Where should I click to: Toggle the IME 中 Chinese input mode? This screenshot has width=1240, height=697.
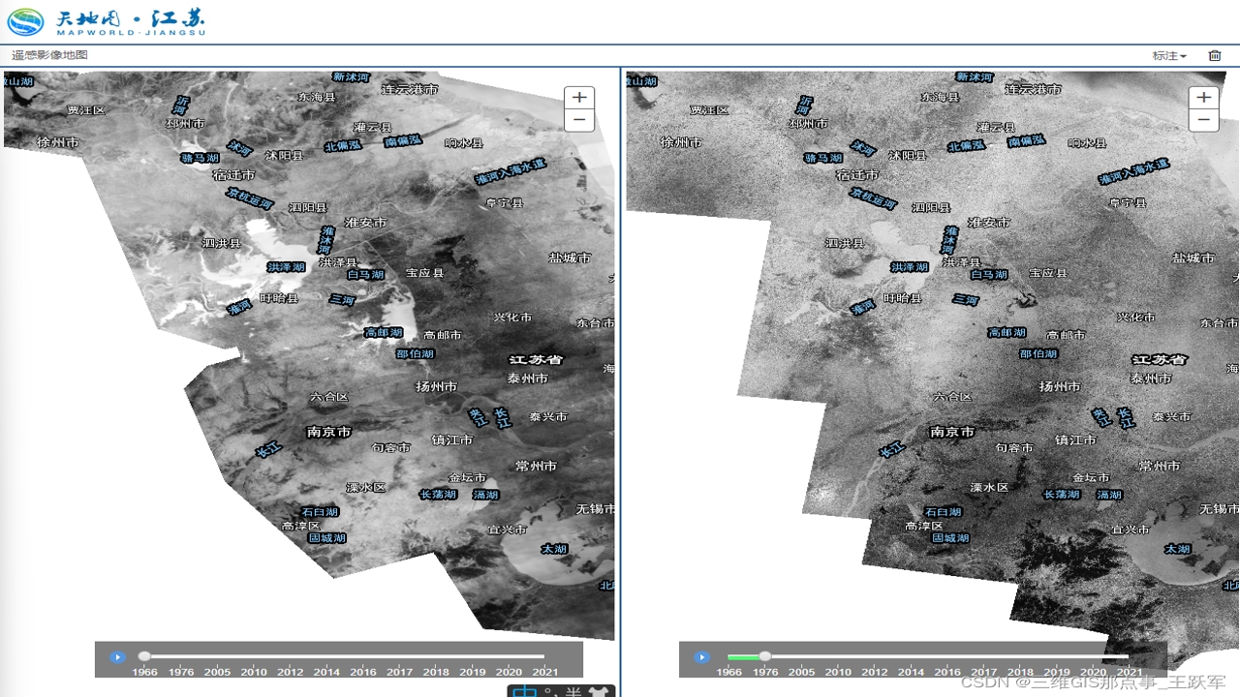click(x=524, y=691)
